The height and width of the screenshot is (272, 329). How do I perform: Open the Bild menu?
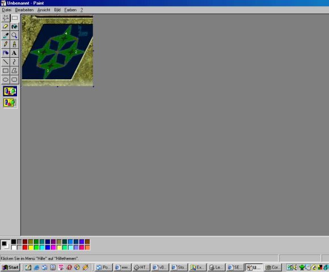[x=57, y=10]
